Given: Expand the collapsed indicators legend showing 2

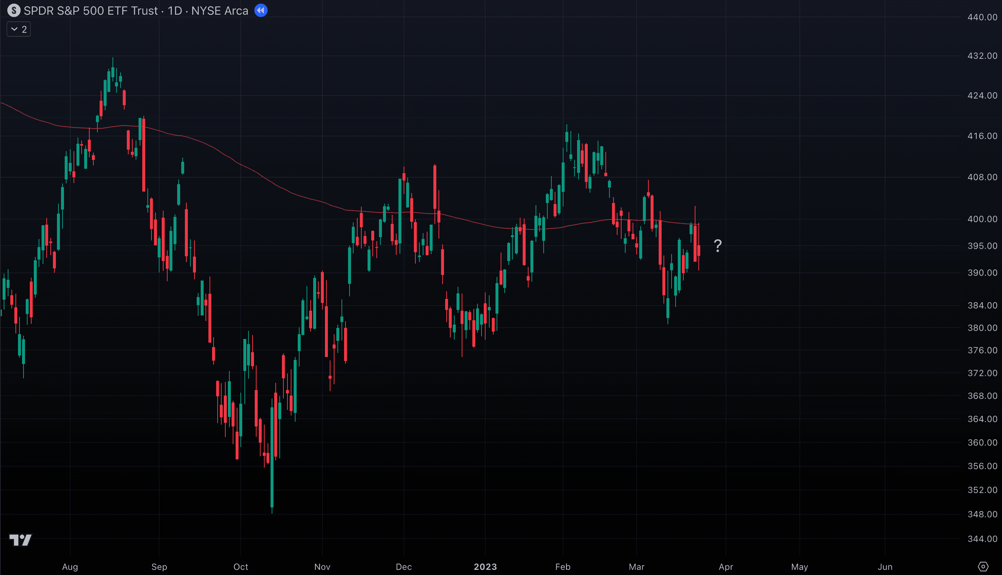Looking at the screenshot, I should pos(18,29).
